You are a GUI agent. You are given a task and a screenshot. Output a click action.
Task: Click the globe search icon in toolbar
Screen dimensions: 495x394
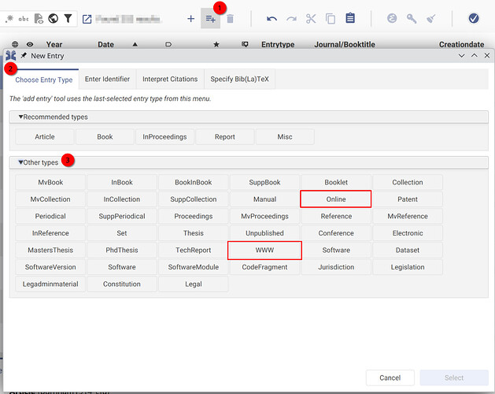click(x=53, y=18)
